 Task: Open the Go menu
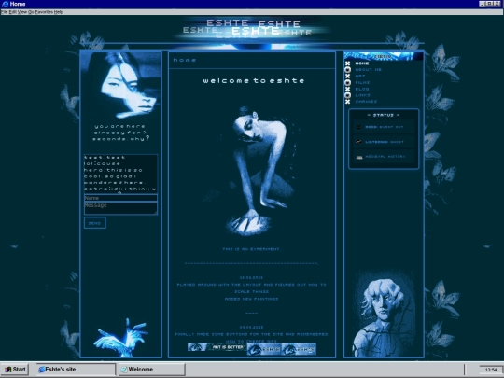(x=31, y=12)
